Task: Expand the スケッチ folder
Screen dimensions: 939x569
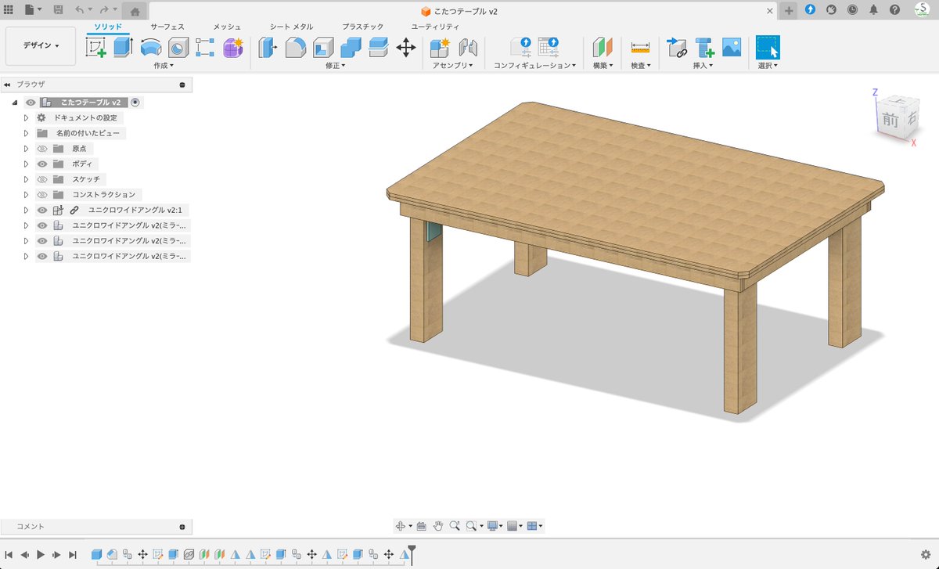Action: tap(26, 179)
